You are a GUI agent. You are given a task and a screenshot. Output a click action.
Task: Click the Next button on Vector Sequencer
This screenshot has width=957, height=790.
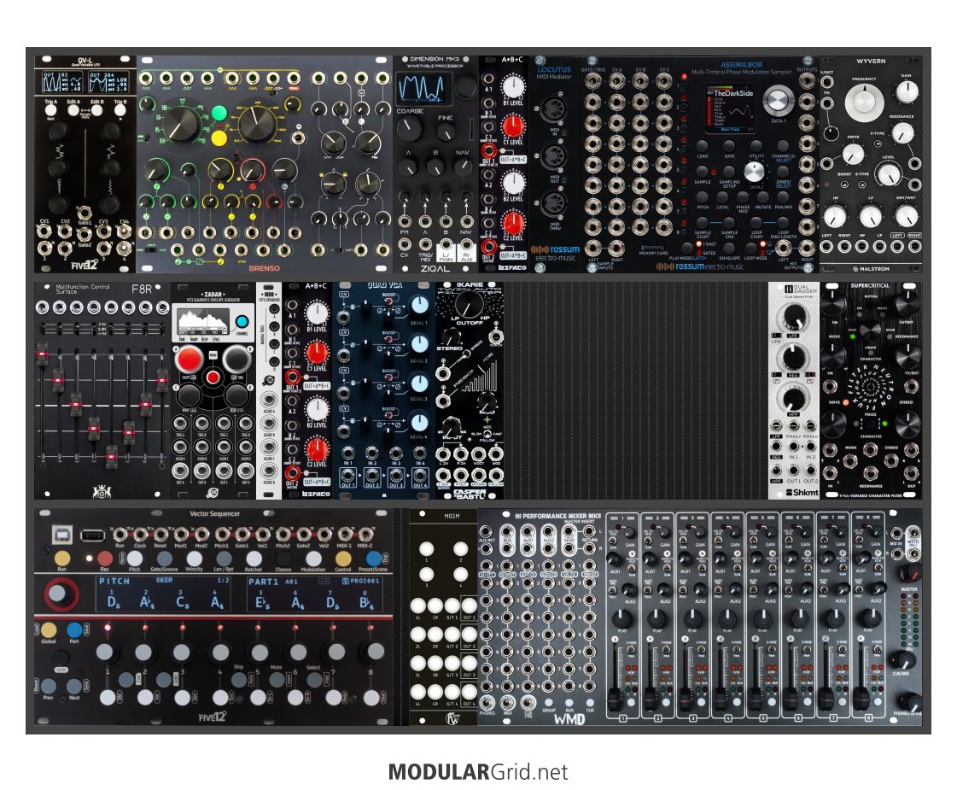[x=74, y=686]
